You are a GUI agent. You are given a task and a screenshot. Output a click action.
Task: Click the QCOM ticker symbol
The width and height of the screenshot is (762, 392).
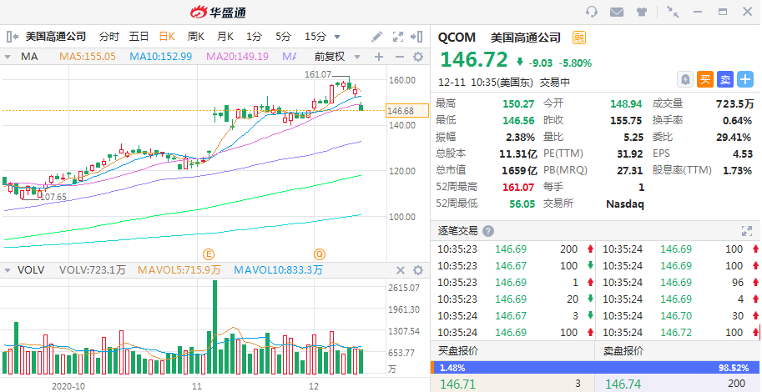[457, 38]
